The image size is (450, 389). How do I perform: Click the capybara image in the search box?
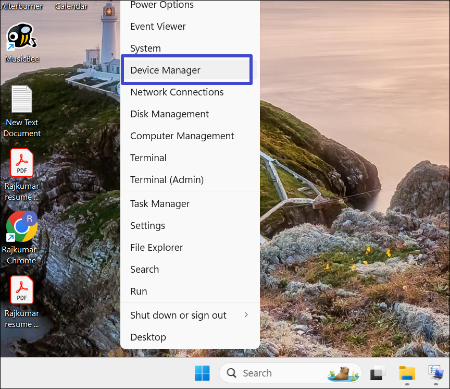point(343,373)
